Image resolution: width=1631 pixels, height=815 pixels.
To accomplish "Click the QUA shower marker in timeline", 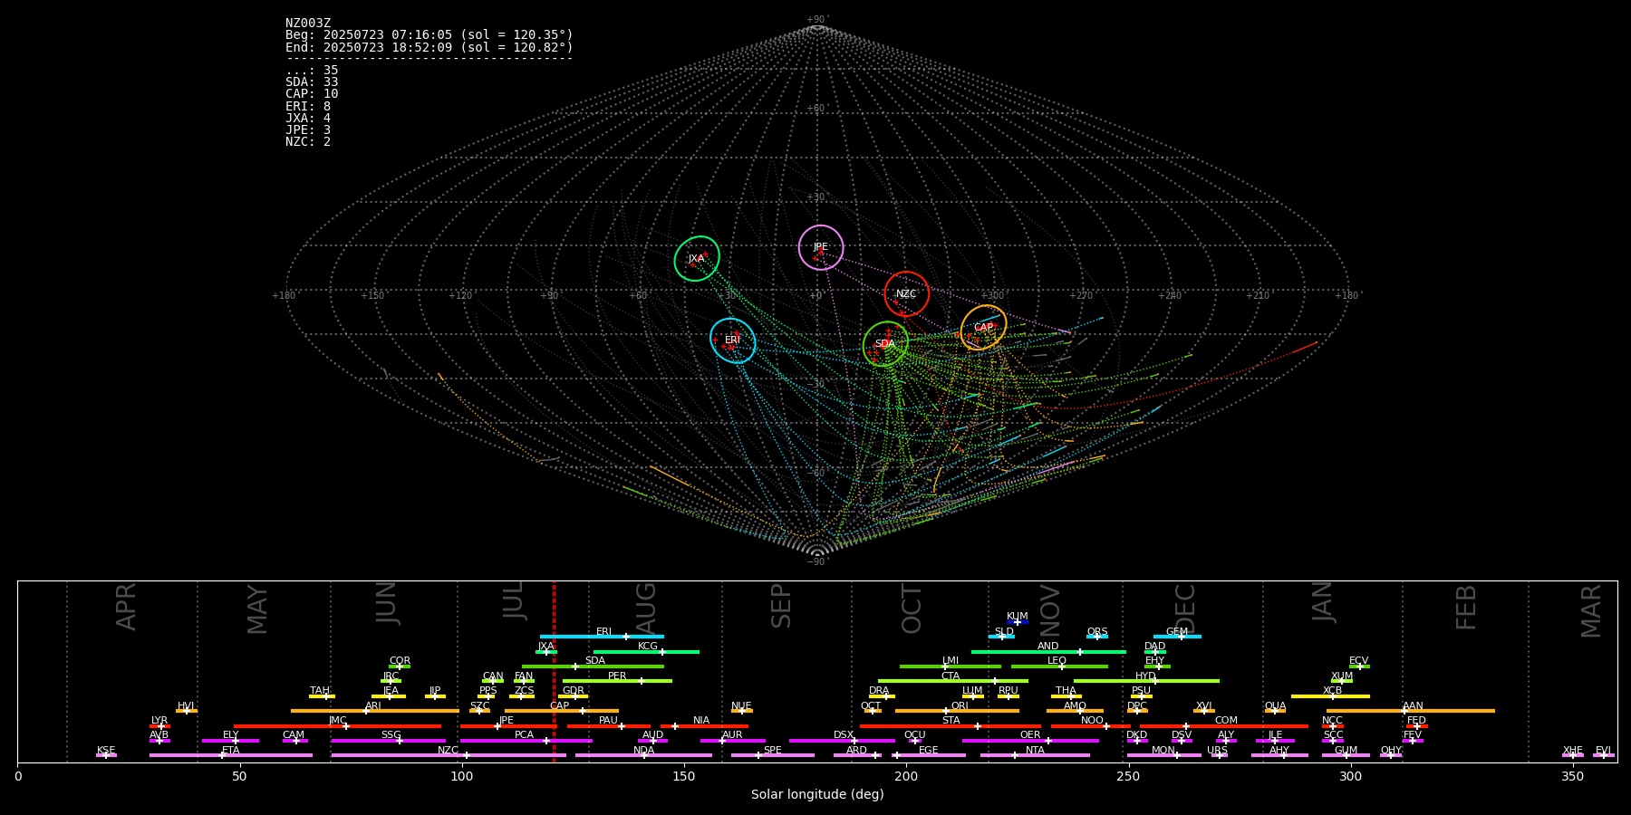I will [x=1275, y=711].
